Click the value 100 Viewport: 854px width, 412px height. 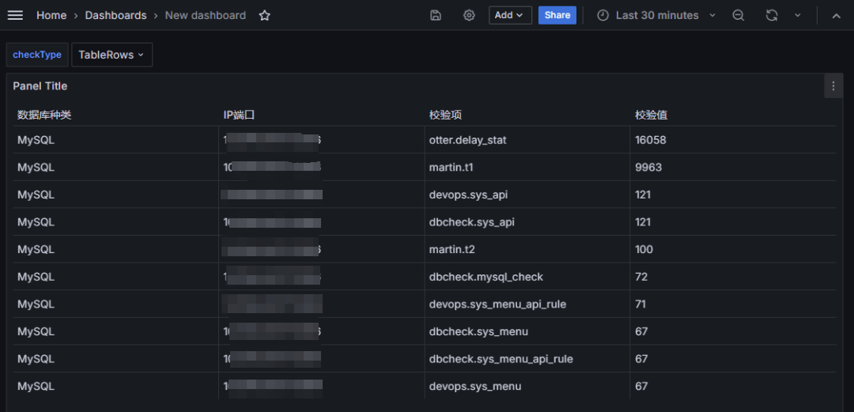coord(644,250)
